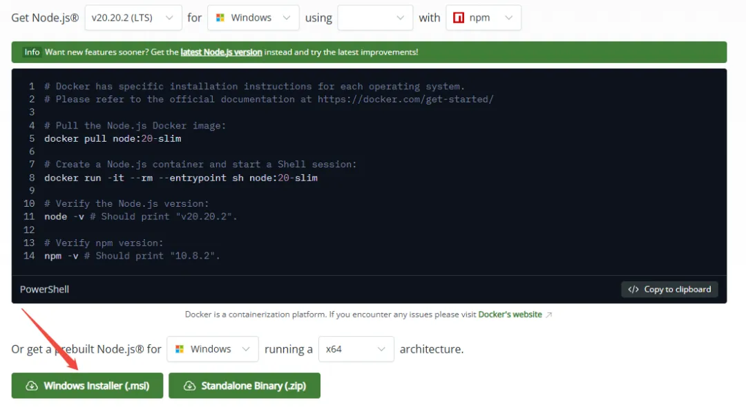This screenshot has height=410, width=746.
Task: Visit the Docker's website link
Action: tap(510, 315)
